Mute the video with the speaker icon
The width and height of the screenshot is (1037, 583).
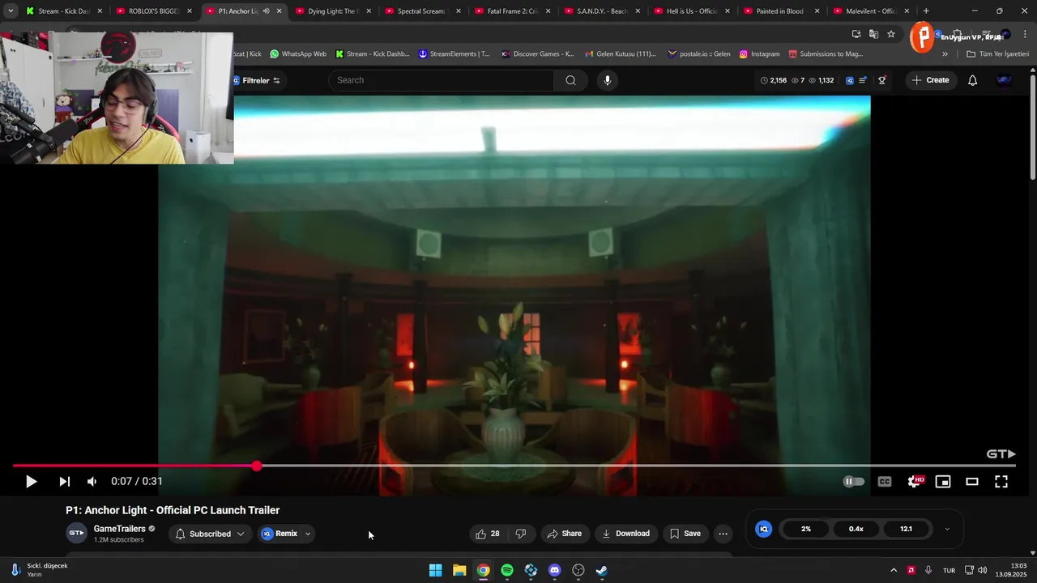tap(92, 481)
